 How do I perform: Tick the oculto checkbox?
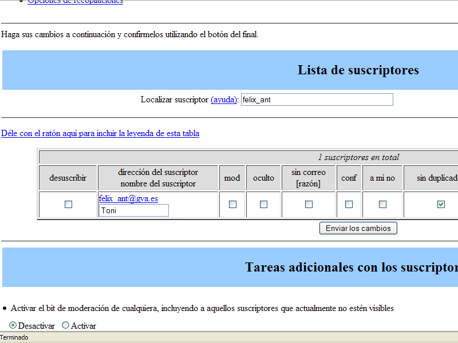pyautogui.click(x=263, y=204)
